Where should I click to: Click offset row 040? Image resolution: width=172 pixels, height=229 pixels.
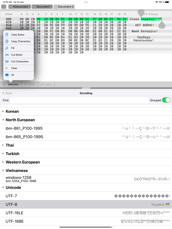(9, 25)
